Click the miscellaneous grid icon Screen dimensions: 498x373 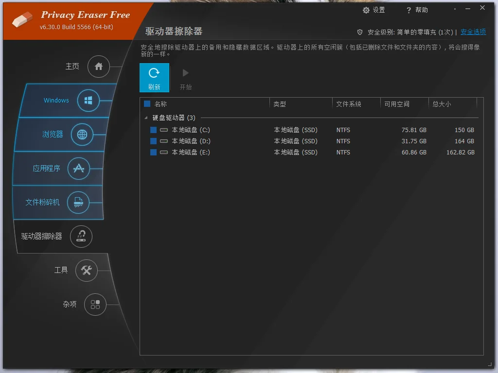point(95,305)
